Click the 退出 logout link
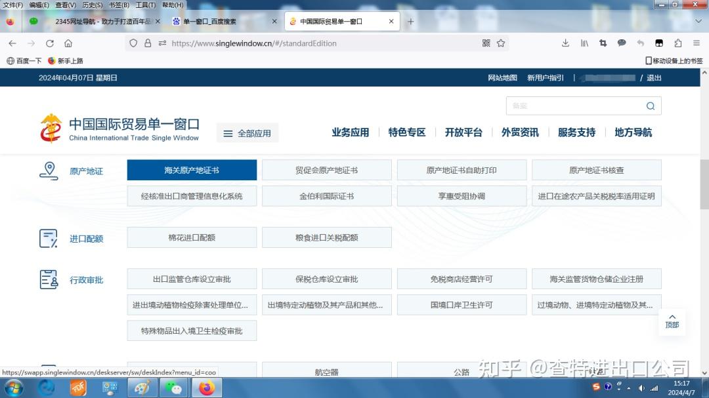The width and height of the screenshot is (709, 398). click(x=653, y=77)
